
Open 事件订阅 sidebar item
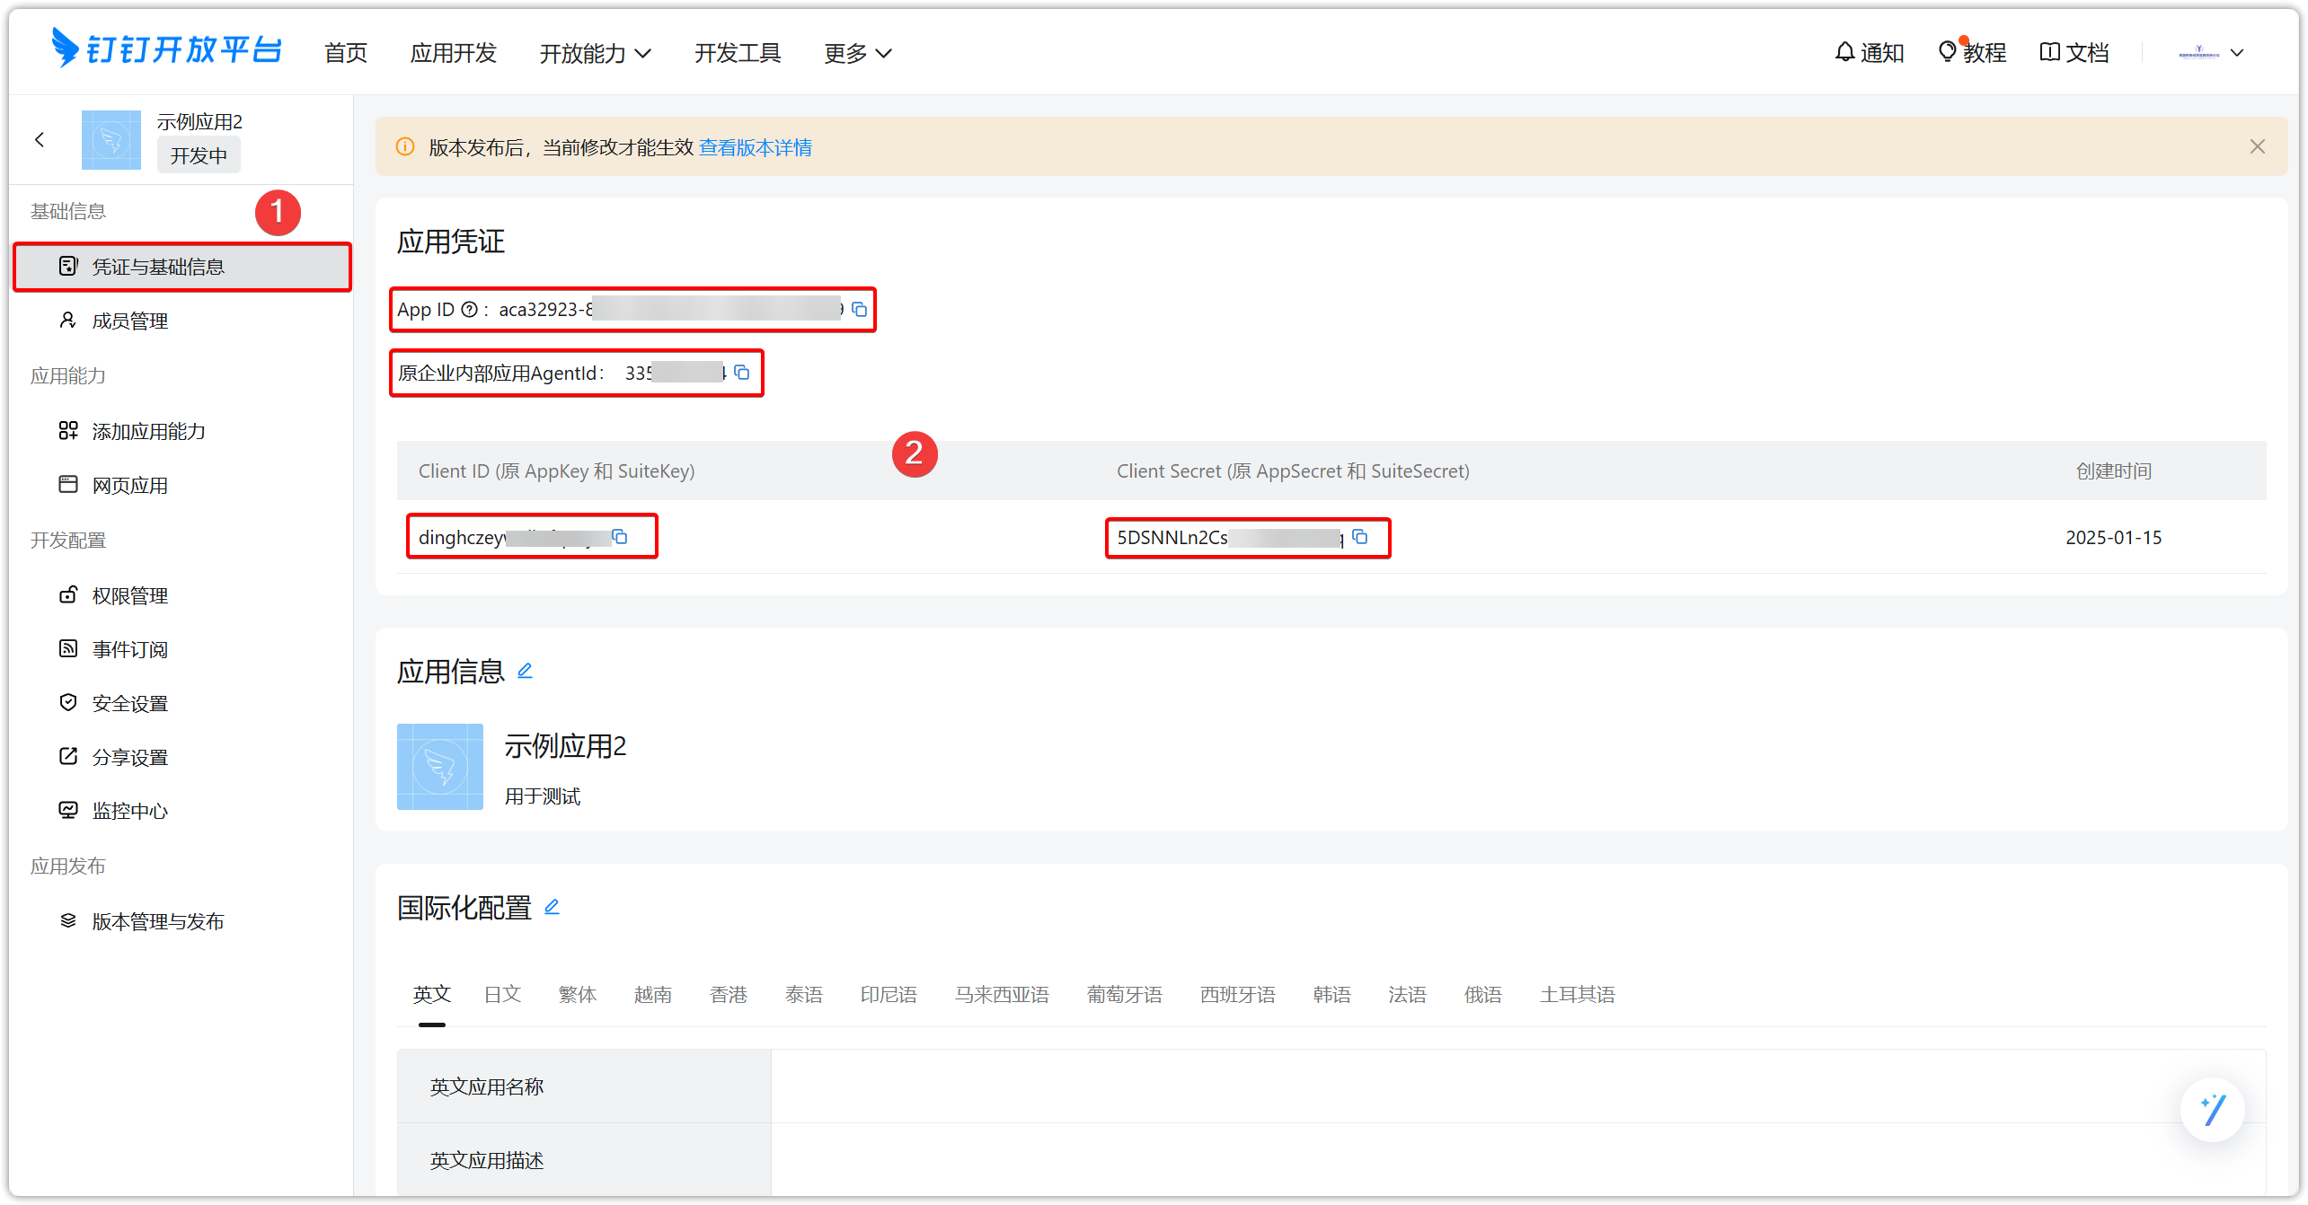(182, 649)
